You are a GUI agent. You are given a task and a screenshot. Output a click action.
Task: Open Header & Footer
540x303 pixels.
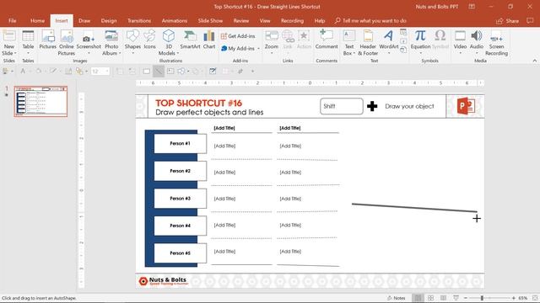coord(368,43)
